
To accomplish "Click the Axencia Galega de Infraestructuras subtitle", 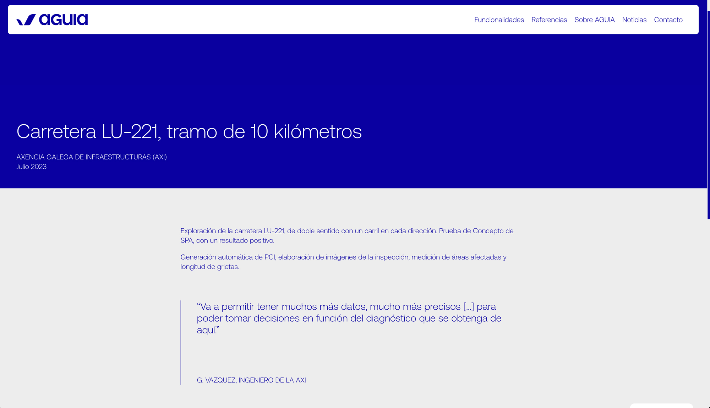I will coord(92,157).
